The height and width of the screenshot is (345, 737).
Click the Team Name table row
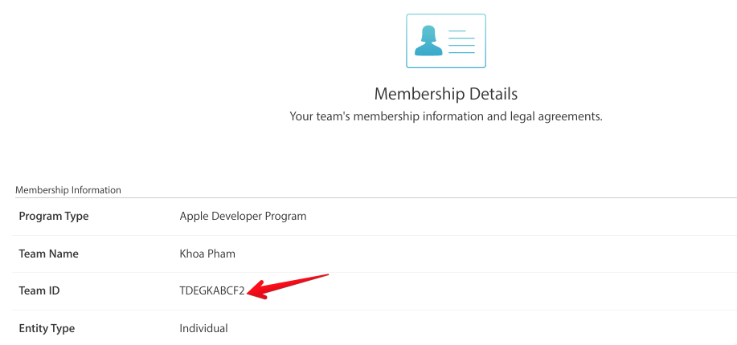coord(375,254)
